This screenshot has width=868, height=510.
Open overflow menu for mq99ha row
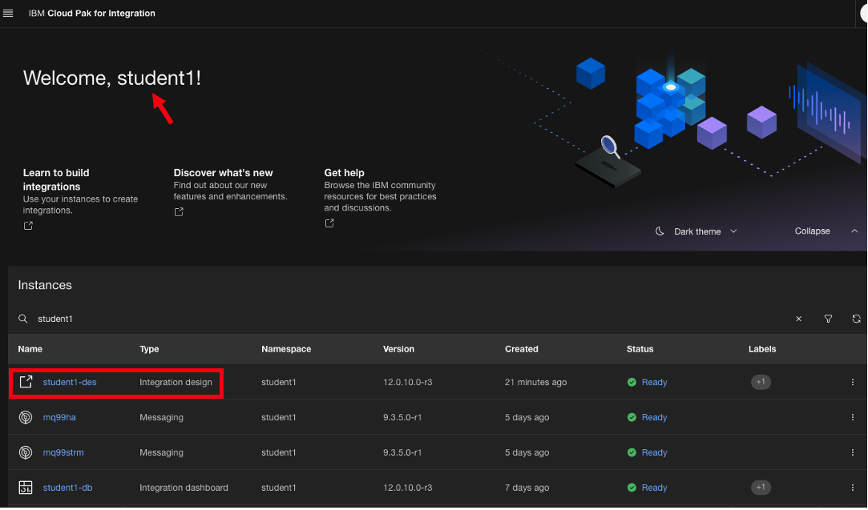[x=853, y=418]
